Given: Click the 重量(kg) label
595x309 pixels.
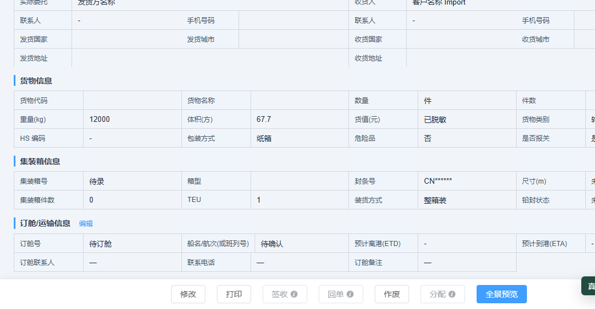Looking at the screenshot, I should point(33,120).
